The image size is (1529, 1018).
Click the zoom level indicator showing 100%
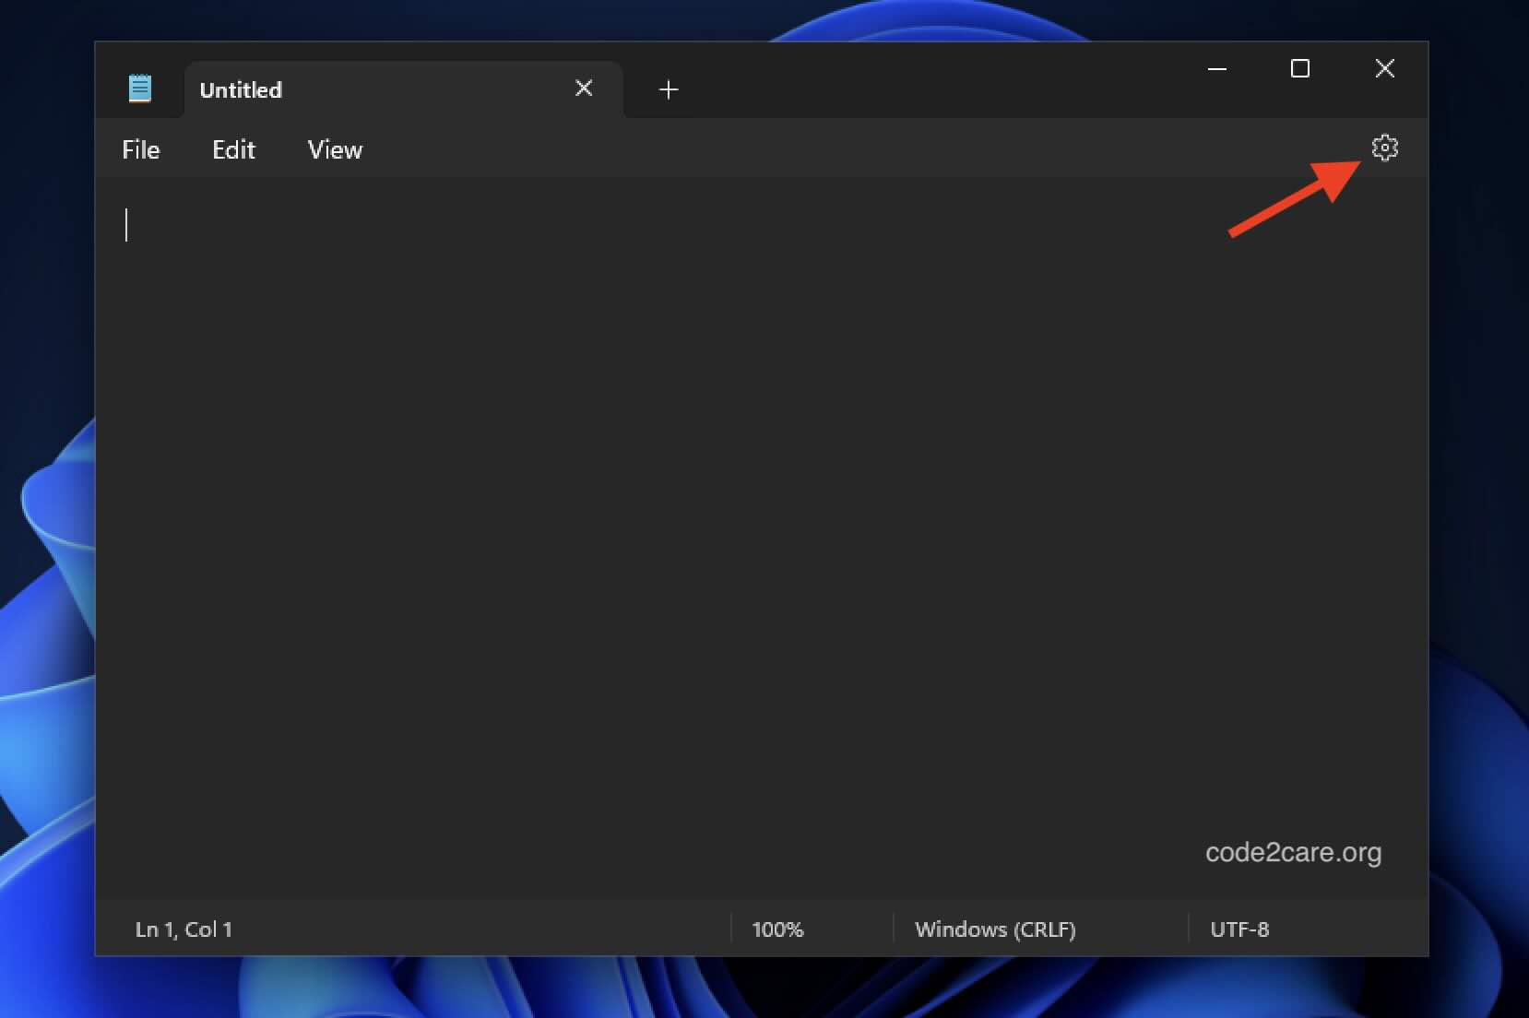click(777, 929)
